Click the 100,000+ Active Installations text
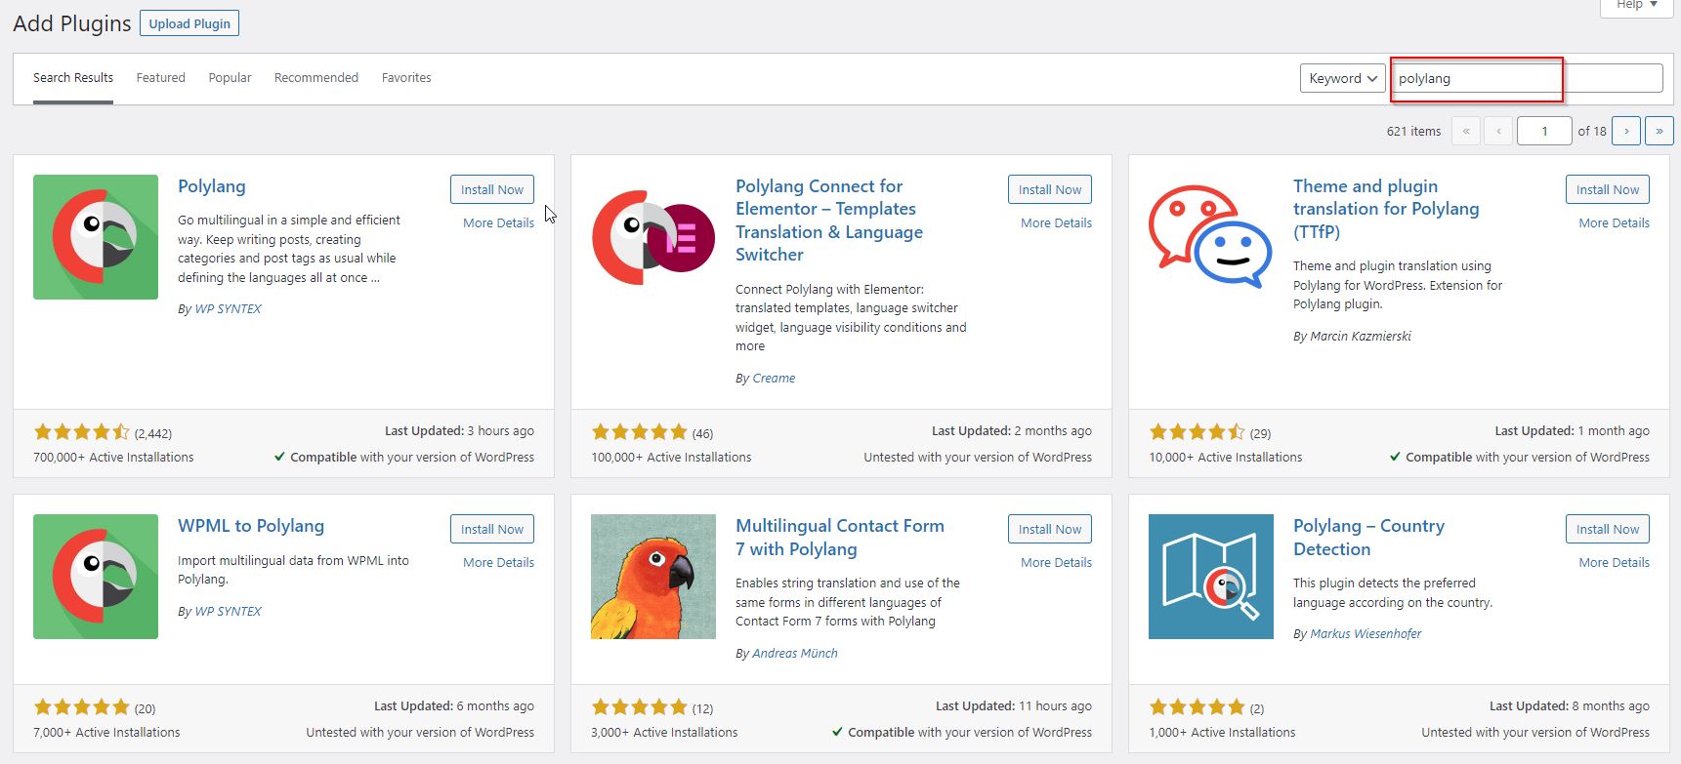Viewport: 1681px width, 764px height. [x=671, y=458]
